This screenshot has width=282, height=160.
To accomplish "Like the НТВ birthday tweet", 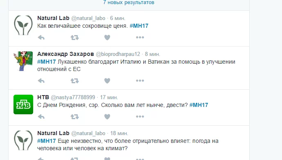I will pyautogui.click(x=107, y=117).
